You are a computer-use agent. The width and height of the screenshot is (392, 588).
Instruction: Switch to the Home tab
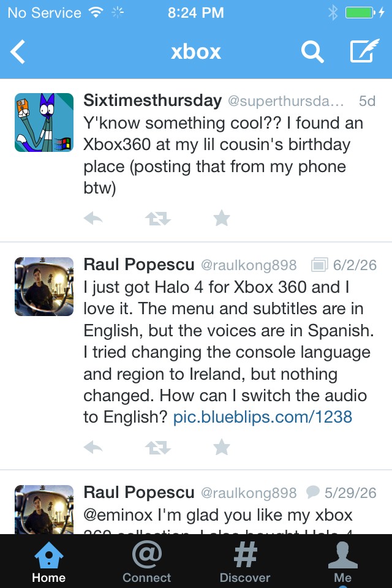(49, 562)
